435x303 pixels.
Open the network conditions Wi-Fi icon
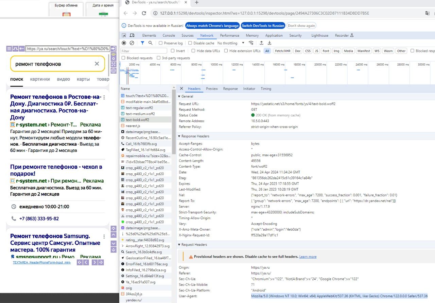coord(251,43)
